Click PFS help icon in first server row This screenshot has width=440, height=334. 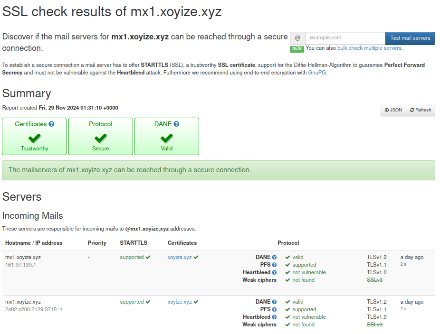tap(274, 265)
